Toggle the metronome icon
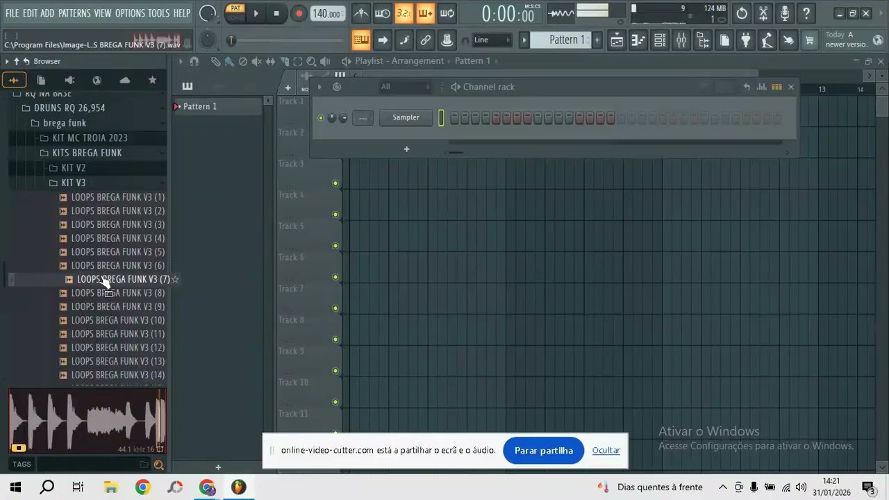 pyautogui.click(x=361, y=13)
